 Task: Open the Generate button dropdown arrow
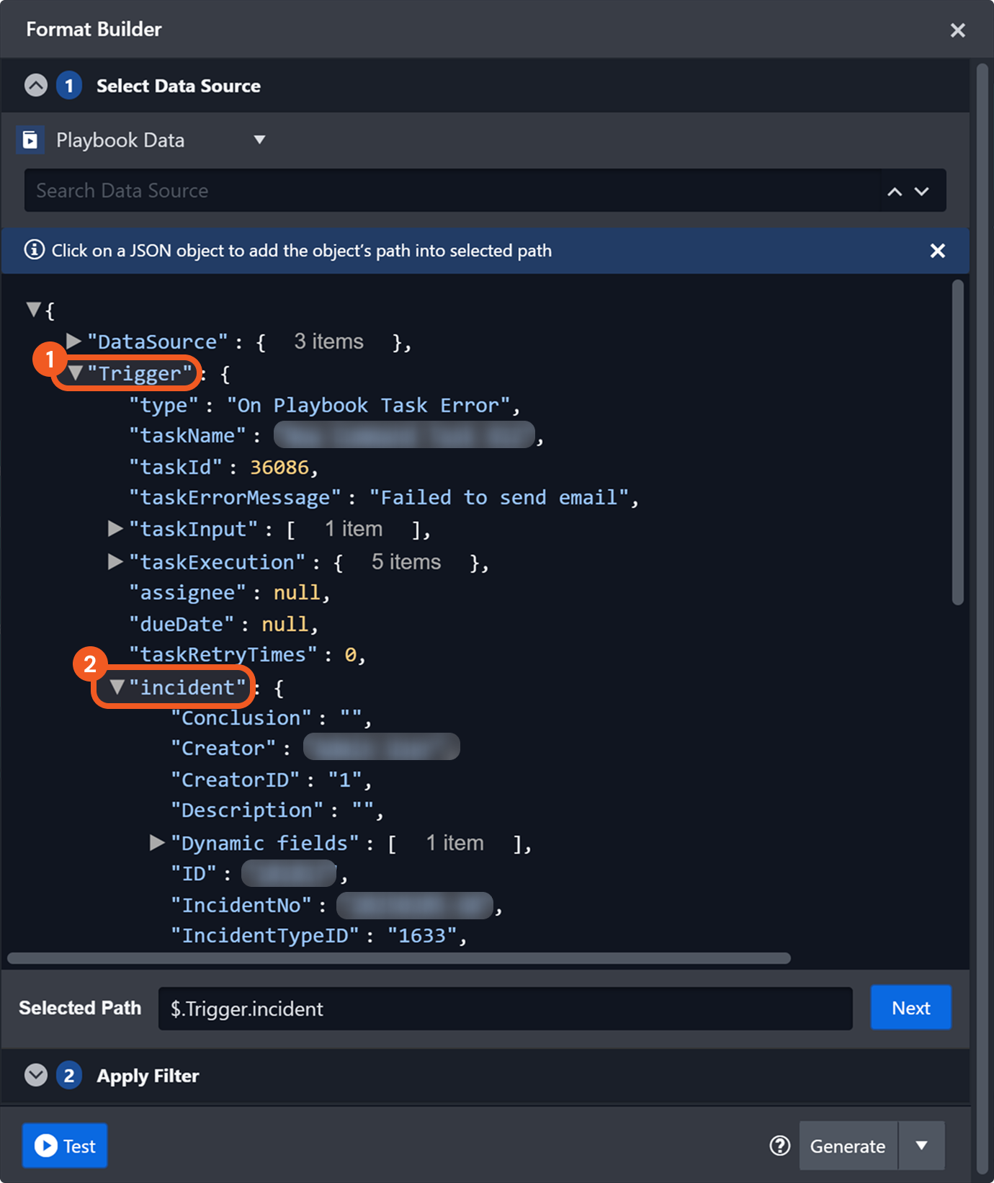tap(921, 1146)
